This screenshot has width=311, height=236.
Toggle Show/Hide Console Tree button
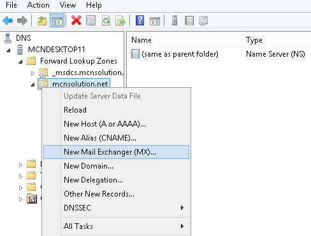[57, 20]
